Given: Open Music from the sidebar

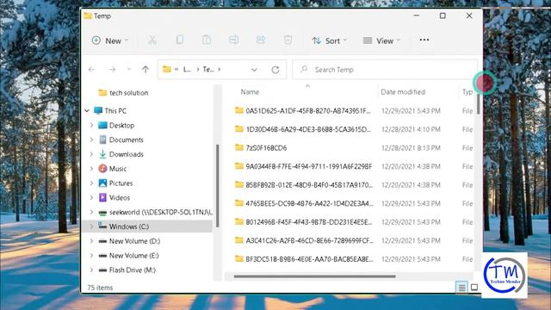Looking at the screenshot, I should point(113,169).
